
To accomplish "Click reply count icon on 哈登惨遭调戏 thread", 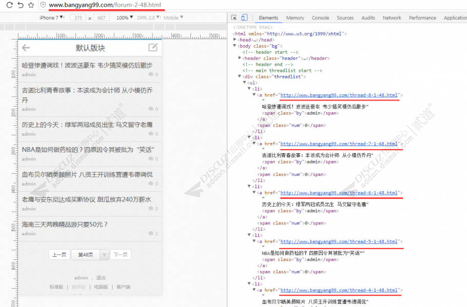I will pos(151,74).
